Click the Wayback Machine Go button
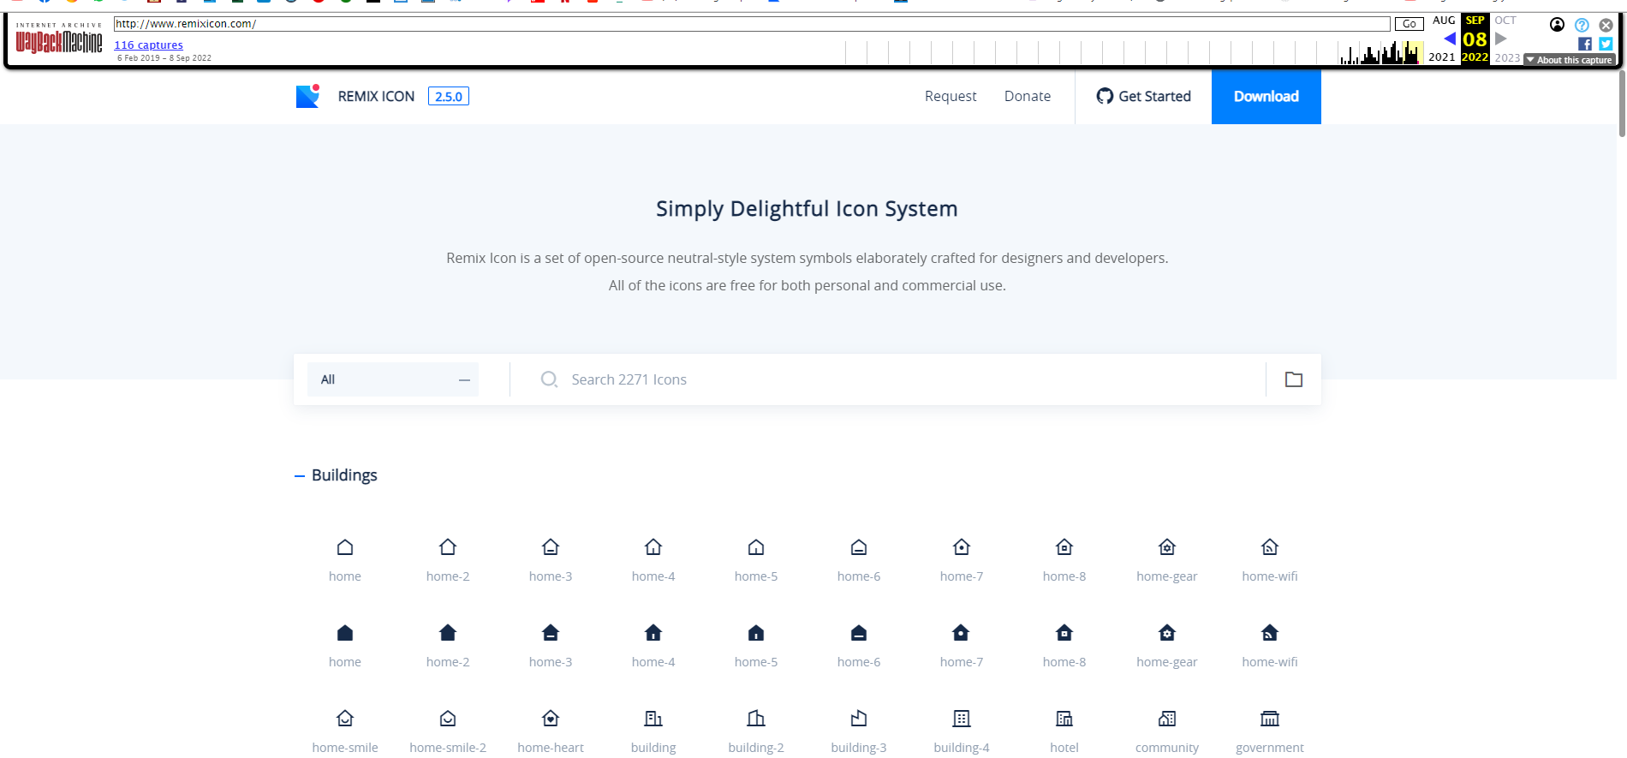The width and height of the screenshot is (1627, 758). 1409,24
